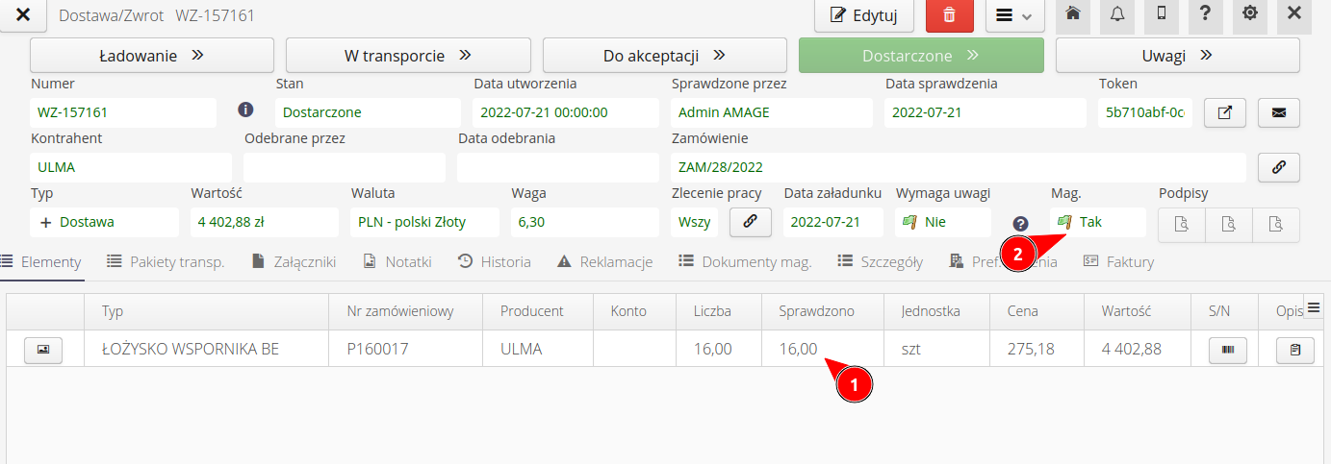Click link icon next to Zamówienie field
This screenshot has height=464, width=1331.
tap(1279, 167)
